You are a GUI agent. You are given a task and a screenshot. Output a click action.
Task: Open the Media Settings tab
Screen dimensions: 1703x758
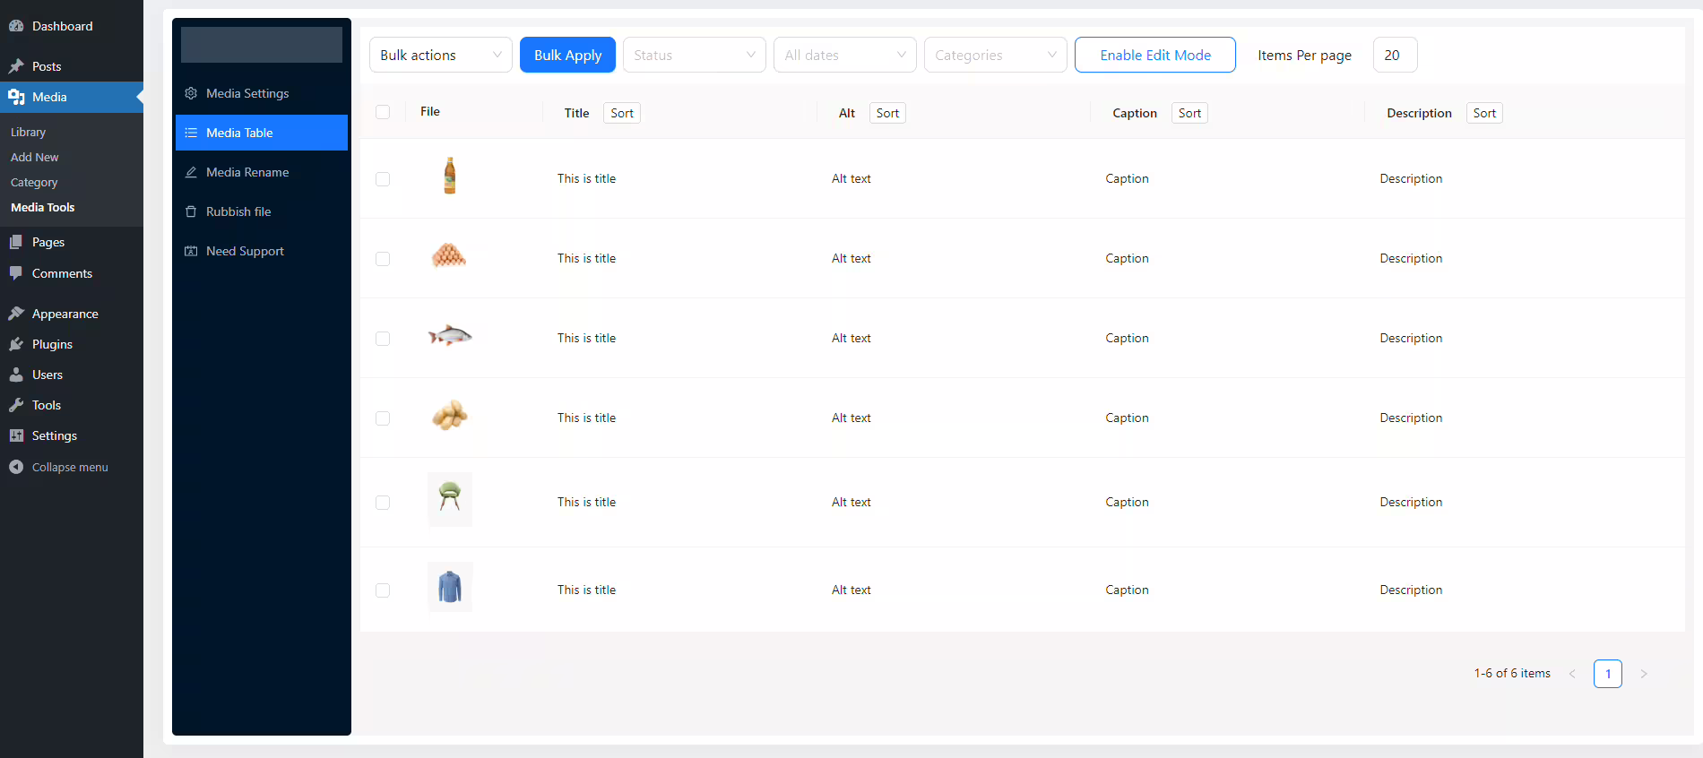(x=262, y=93)
